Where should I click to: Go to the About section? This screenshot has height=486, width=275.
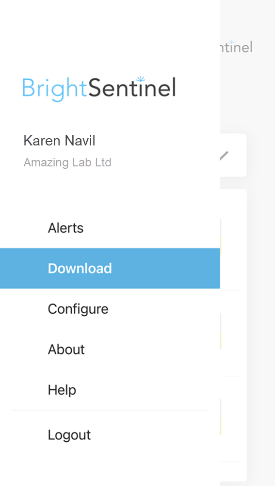66,349
